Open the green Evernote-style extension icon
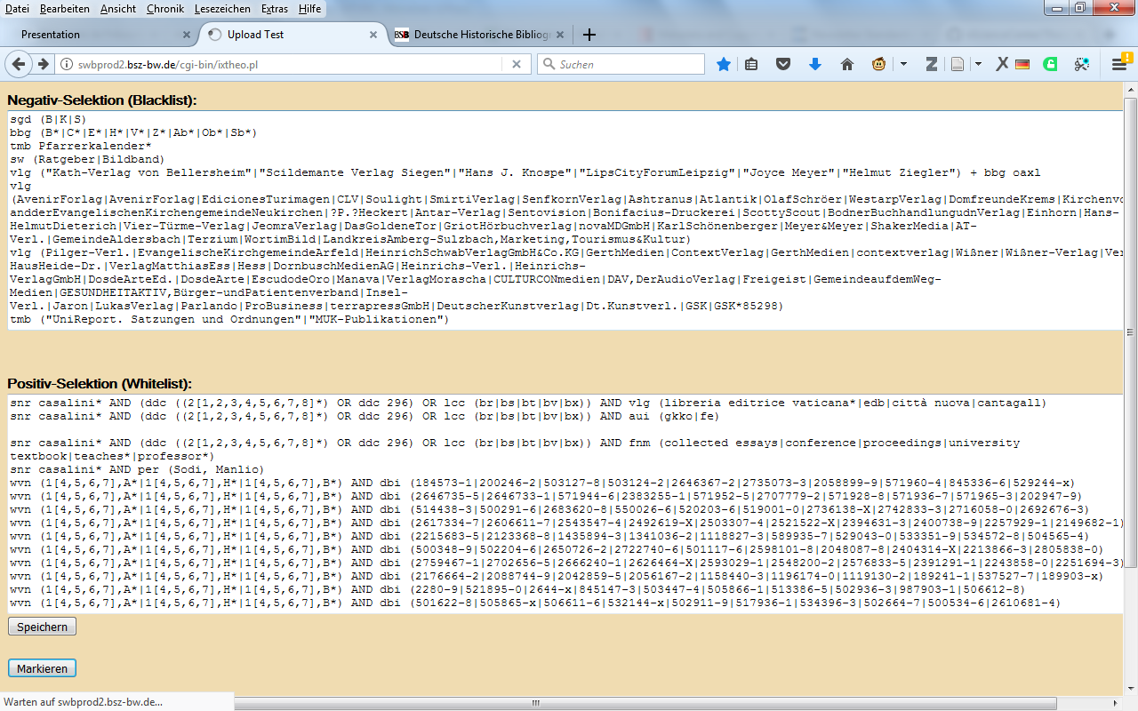The height and width of the screenshot is (711, 1138). (1050, 64)
